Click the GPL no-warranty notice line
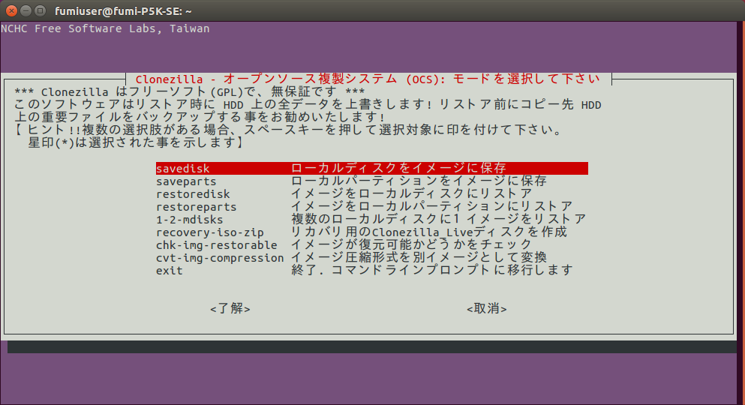This screenshot has width=745, height=405. (x=190, y=92)
